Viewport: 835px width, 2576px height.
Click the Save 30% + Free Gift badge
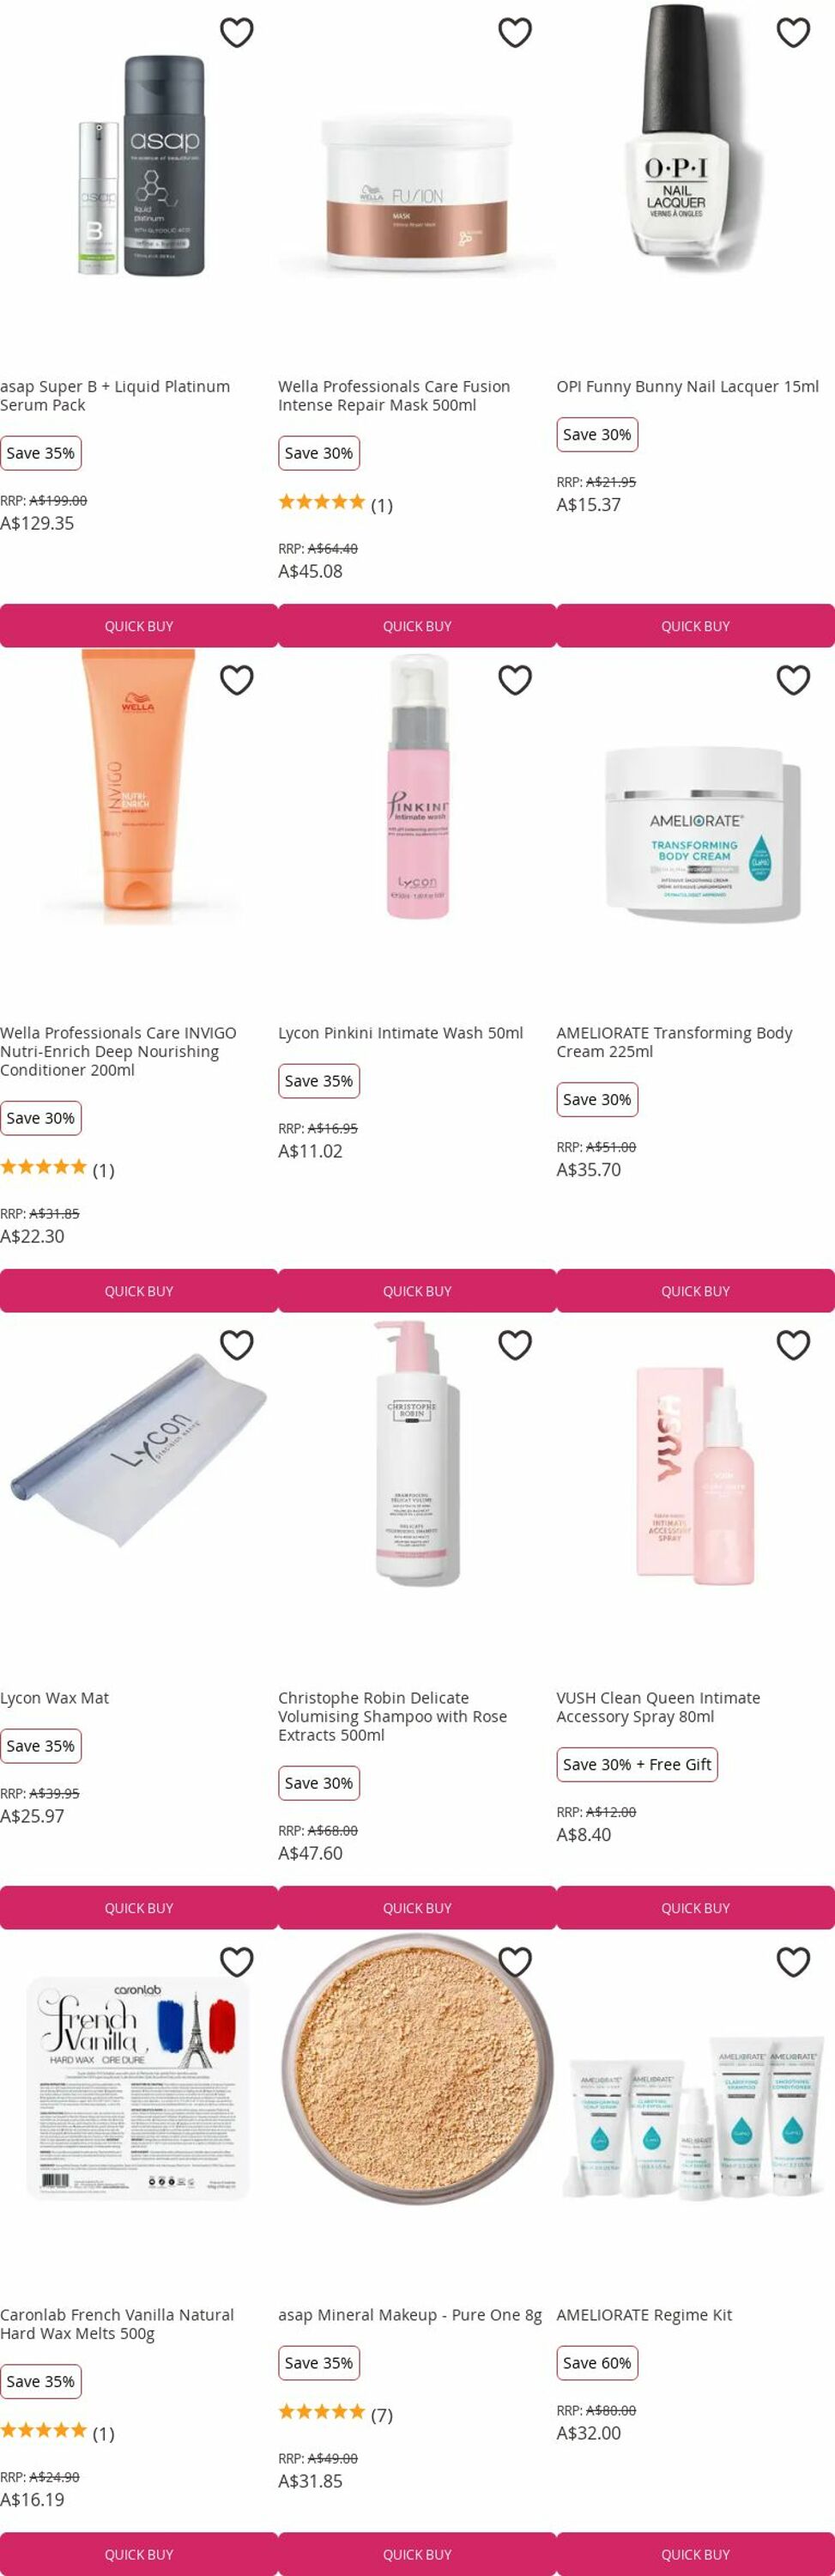637,1764
